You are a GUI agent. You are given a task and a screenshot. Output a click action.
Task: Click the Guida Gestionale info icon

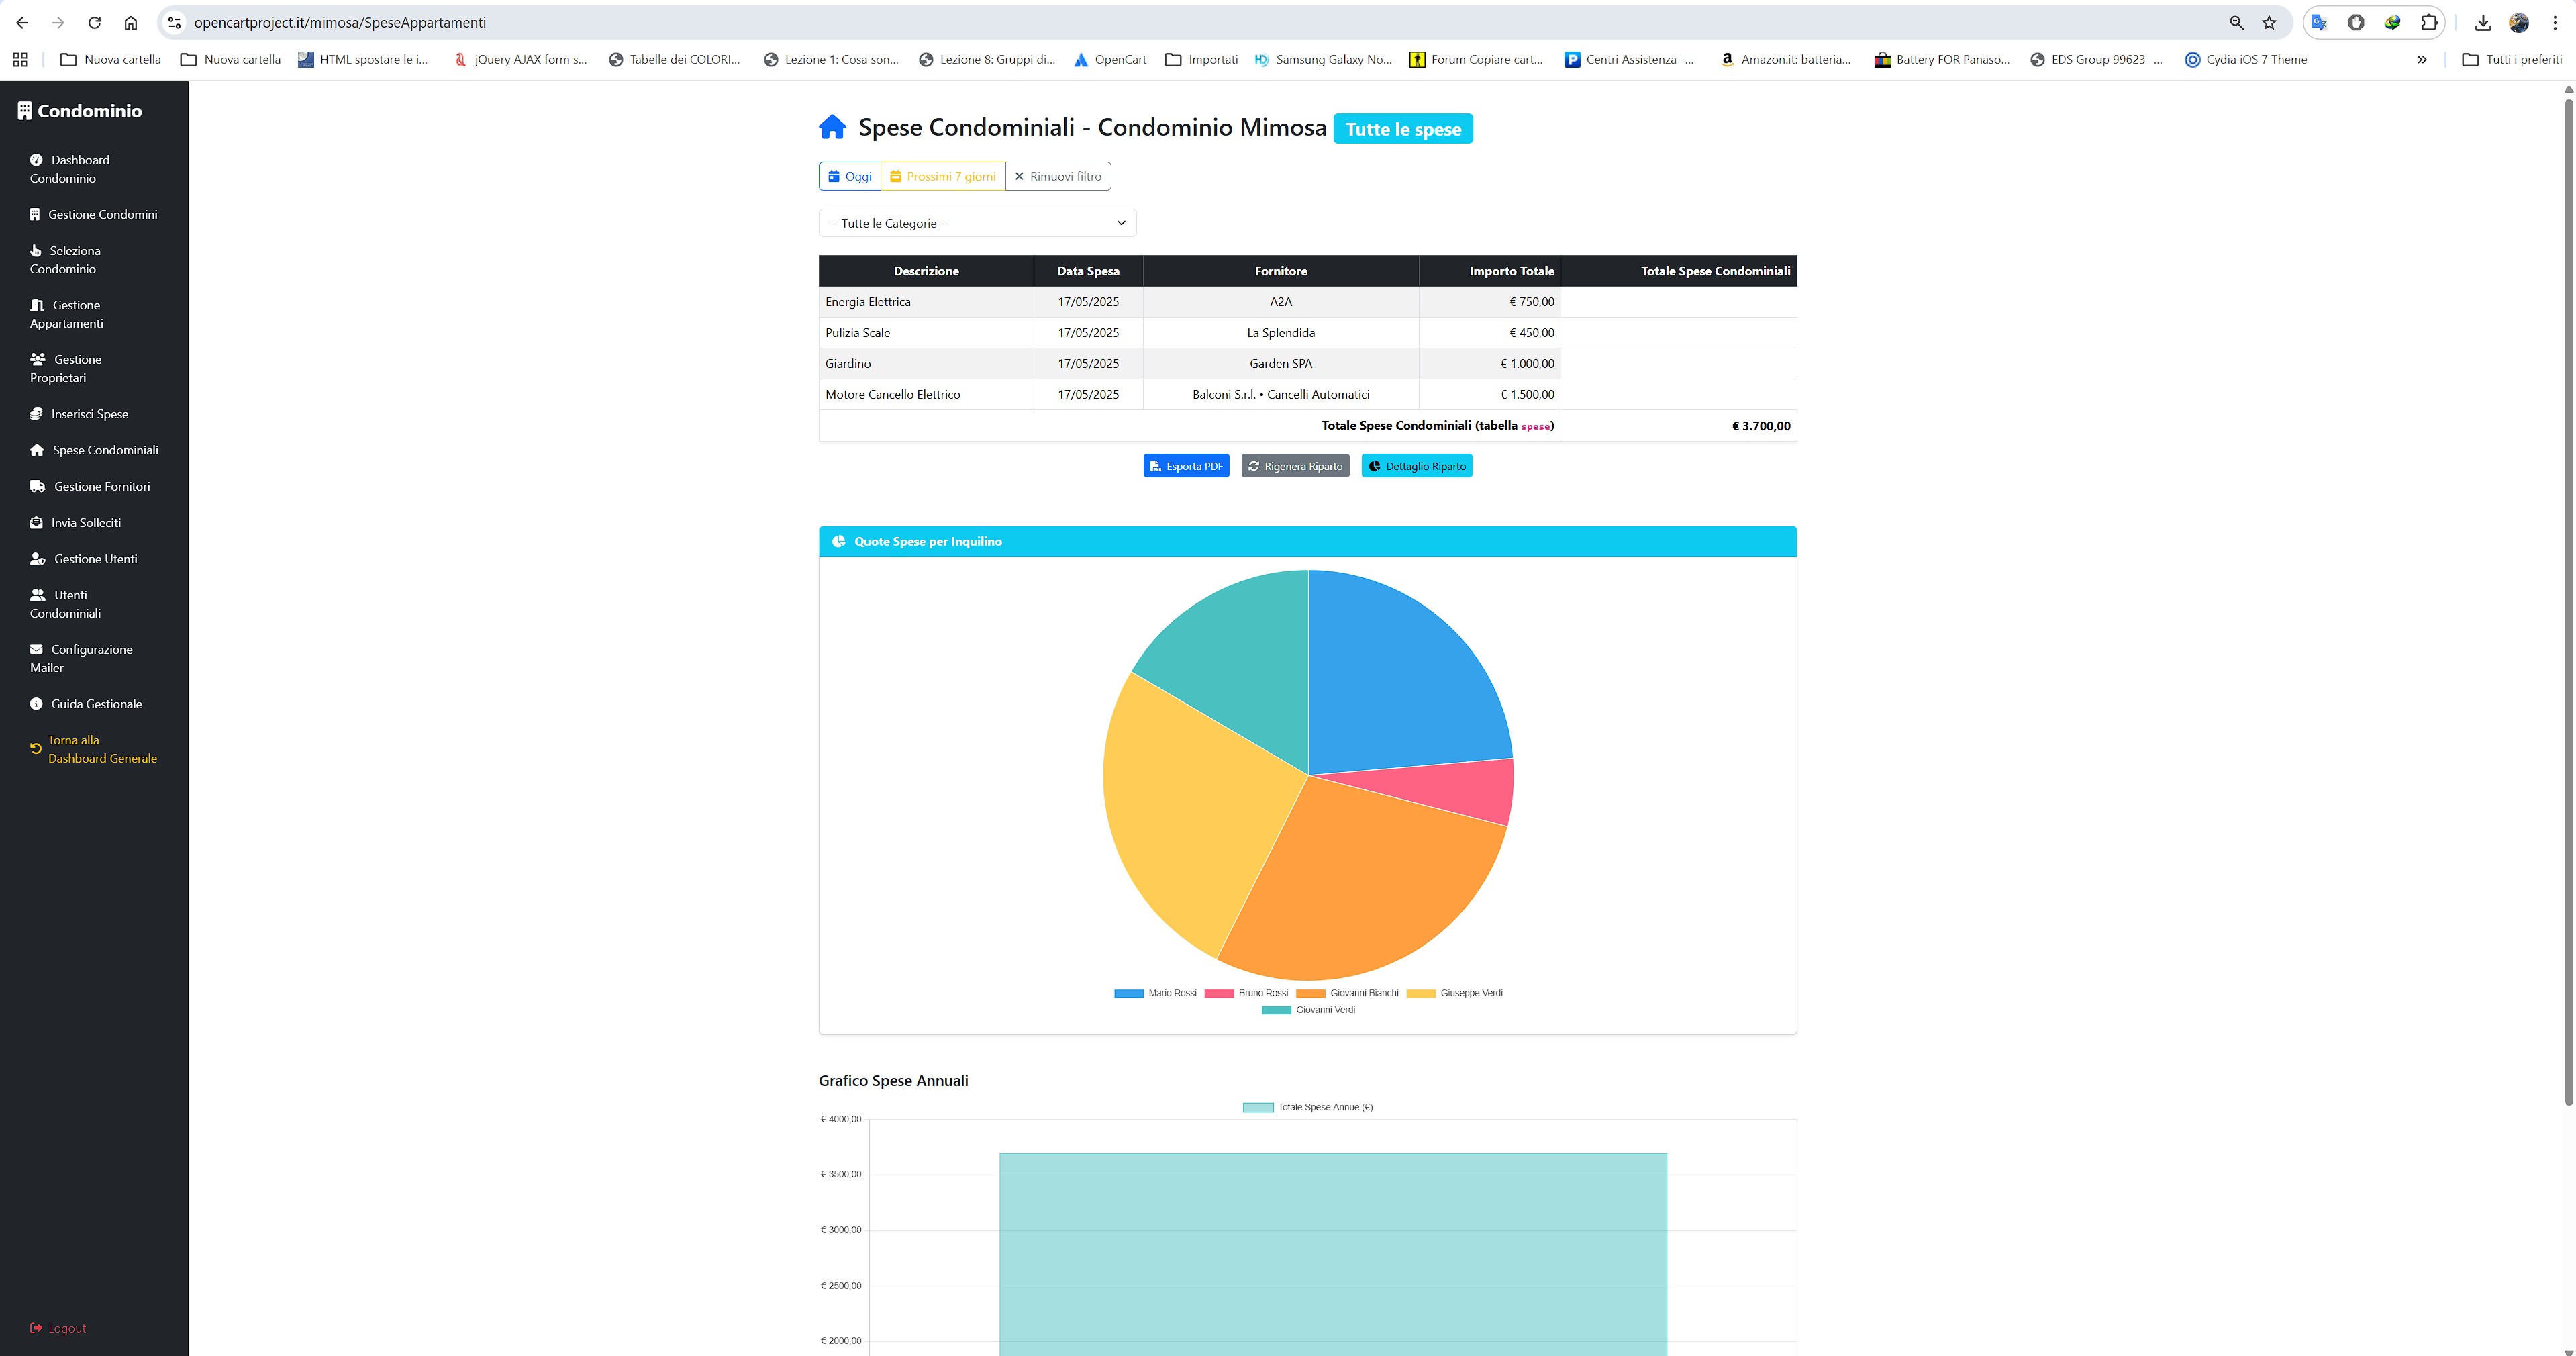click(x=36, y=704)
